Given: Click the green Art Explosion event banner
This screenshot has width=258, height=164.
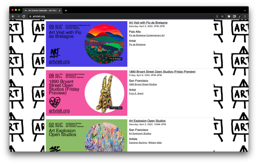Looking at the screenshot, I should [87, 135].
